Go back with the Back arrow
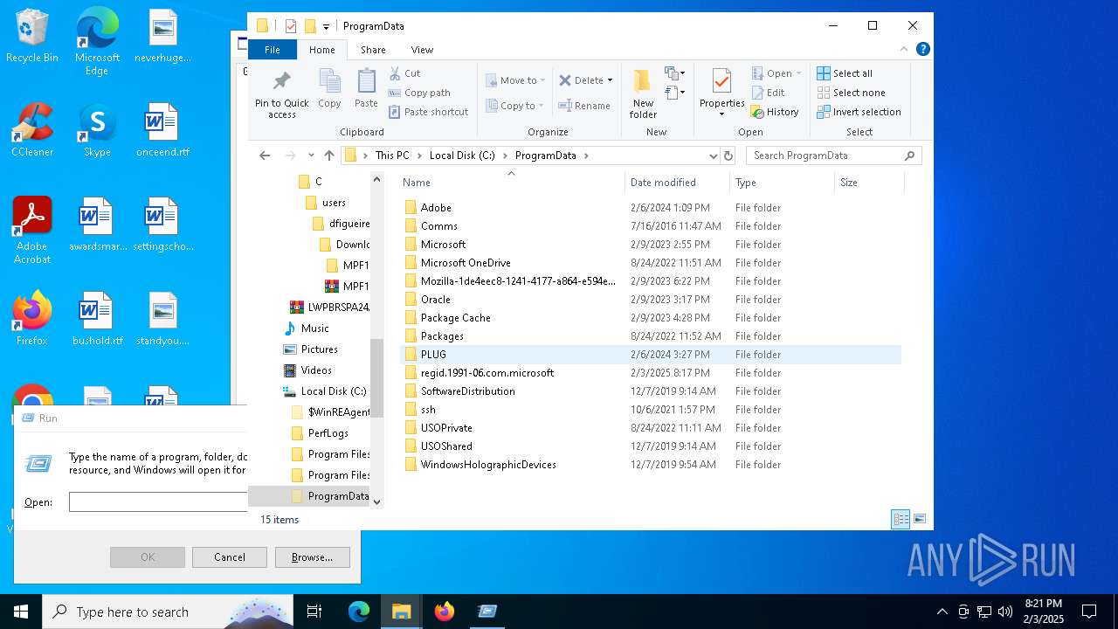The image size is (1118, 629). click(x=265, y=156)
